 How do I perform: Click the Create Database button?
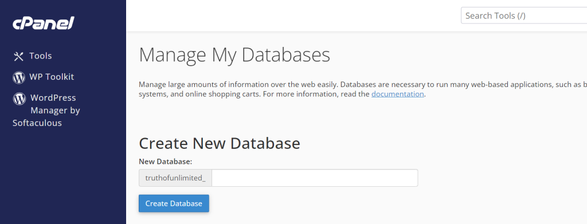click(174, 203)
